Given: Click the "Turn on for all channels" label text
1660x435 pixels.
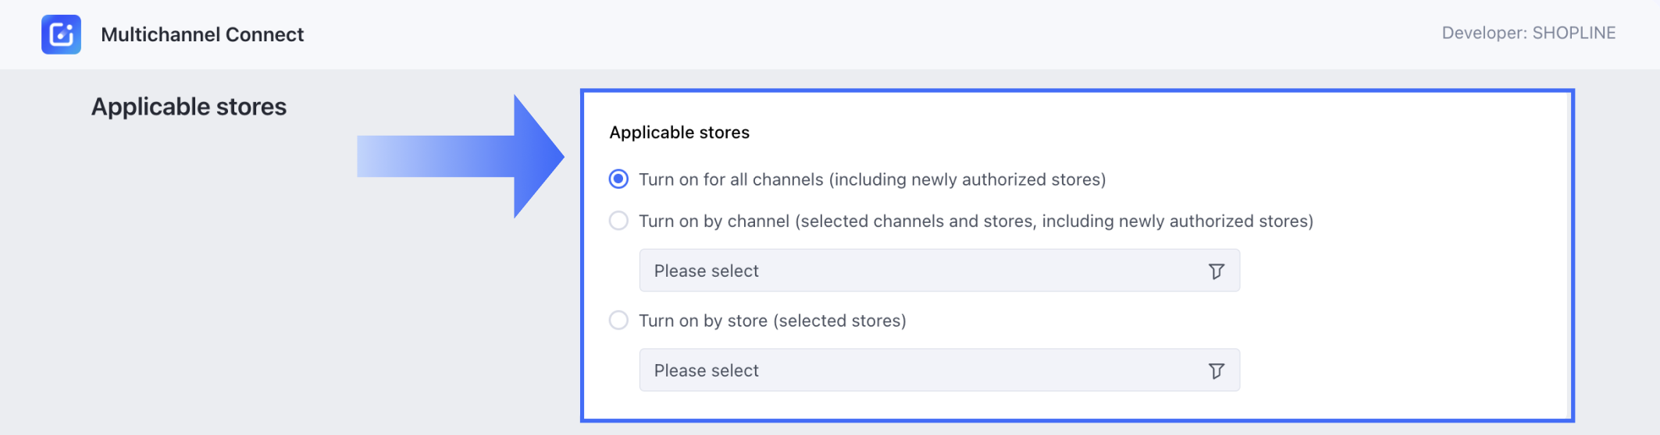Looking at the screenshot, I should pos(732,180).
